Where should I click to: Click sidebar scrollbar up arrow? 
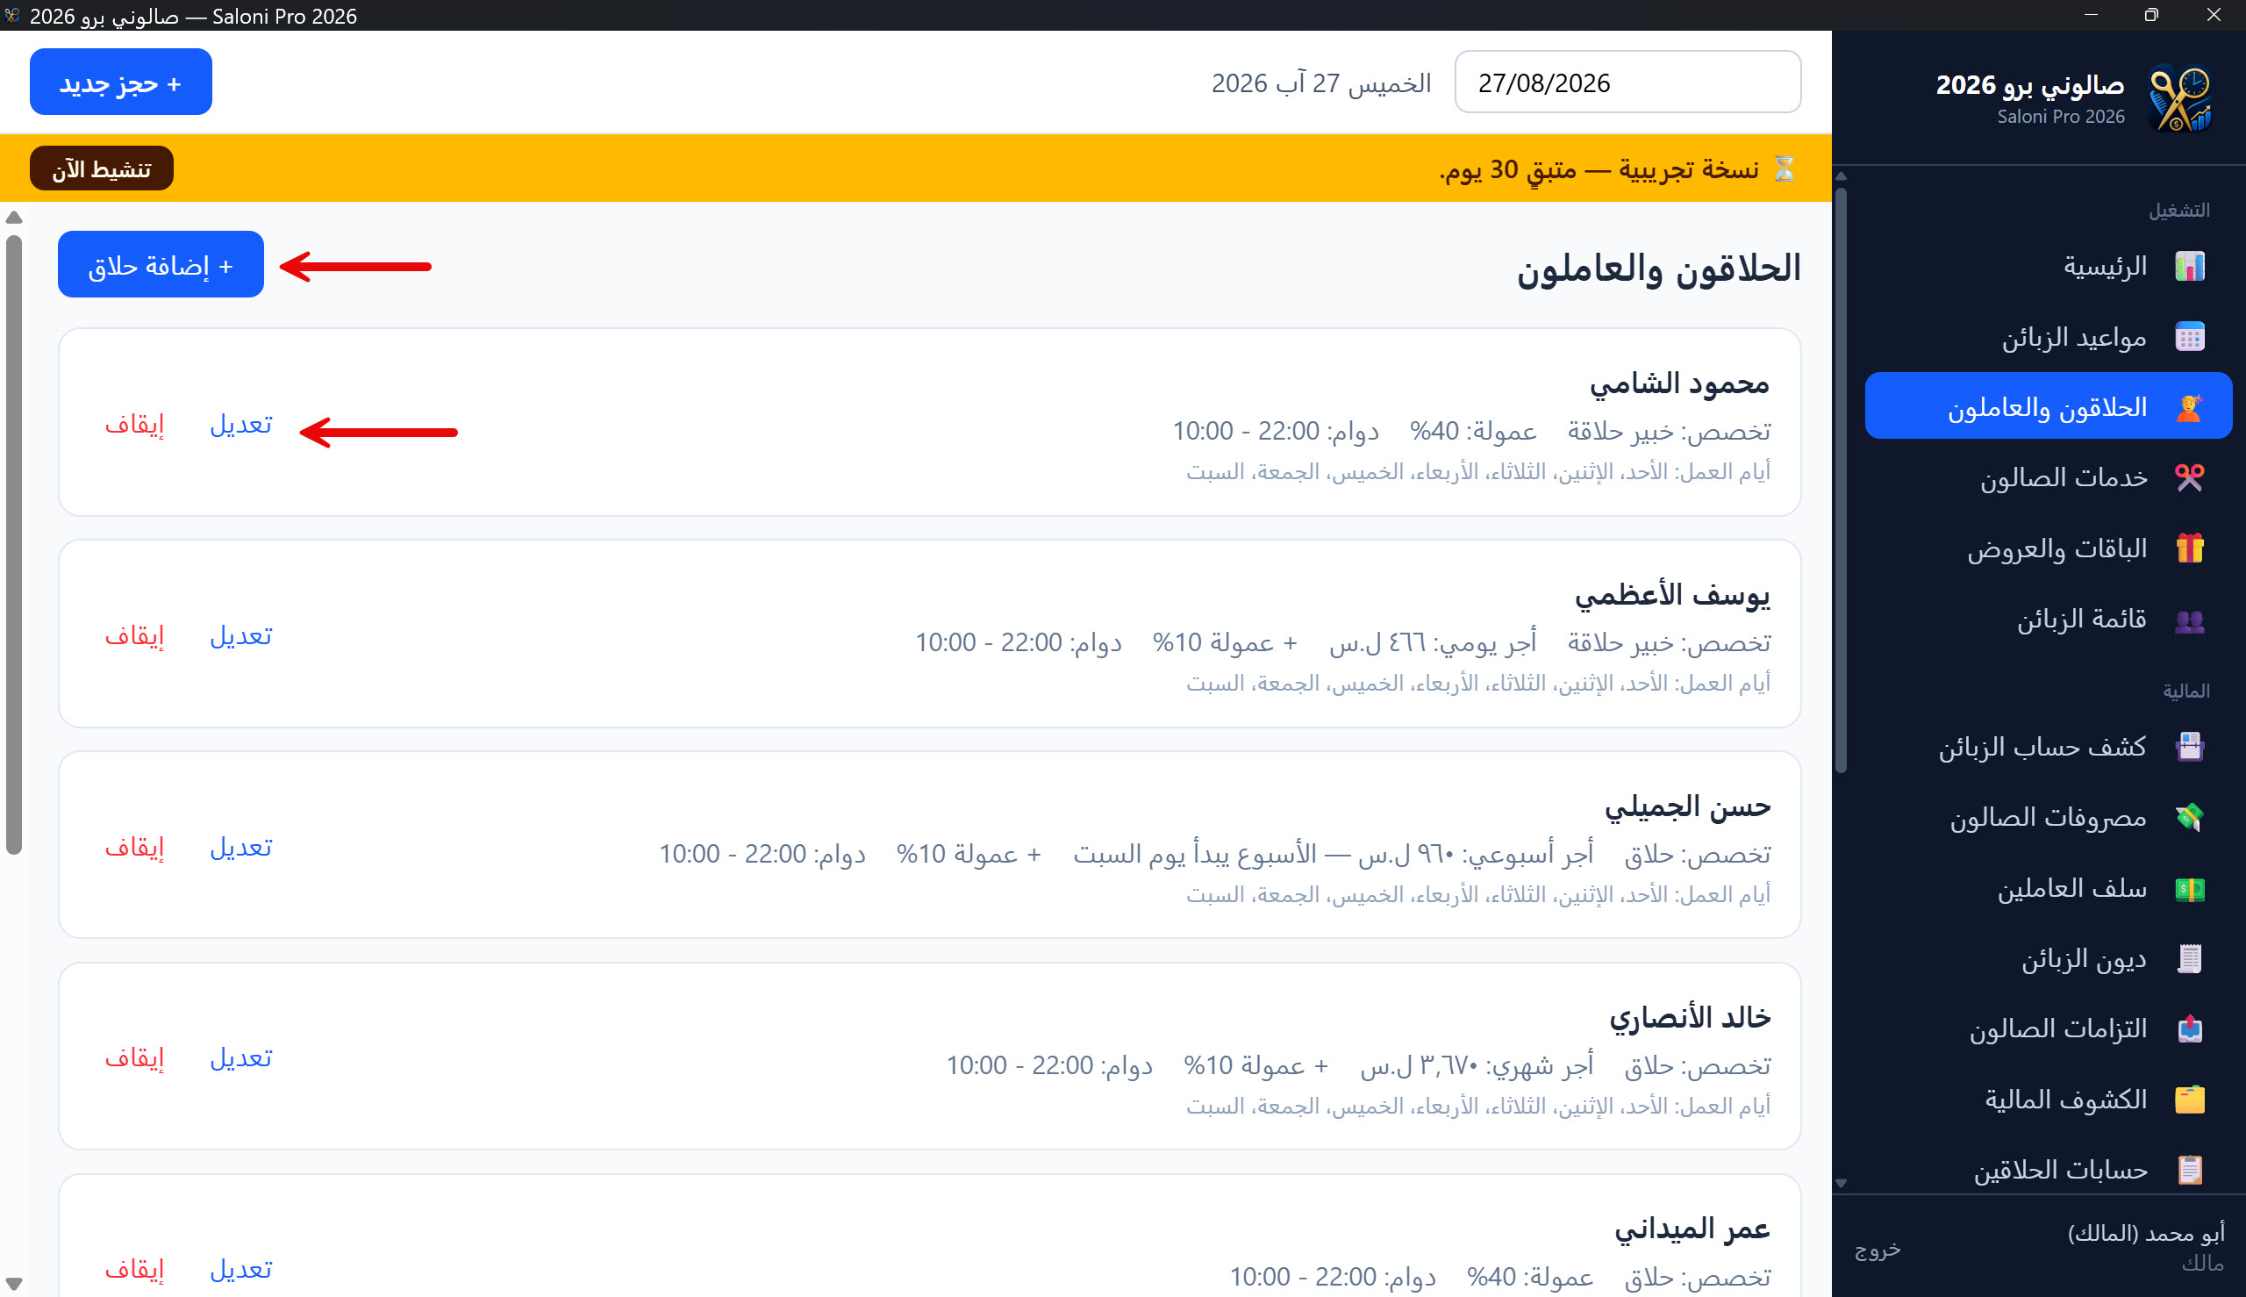[x=1842, y=176]
